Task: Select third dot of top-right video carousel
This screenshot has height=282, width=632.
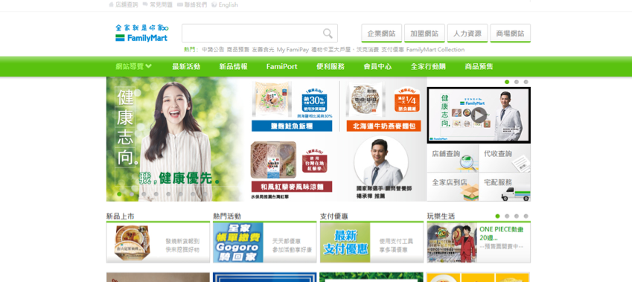Action: [526, 82]
